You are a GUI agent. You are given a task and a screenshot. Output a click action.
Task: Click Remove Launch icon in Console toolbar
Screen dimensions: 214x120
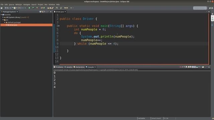183,67
